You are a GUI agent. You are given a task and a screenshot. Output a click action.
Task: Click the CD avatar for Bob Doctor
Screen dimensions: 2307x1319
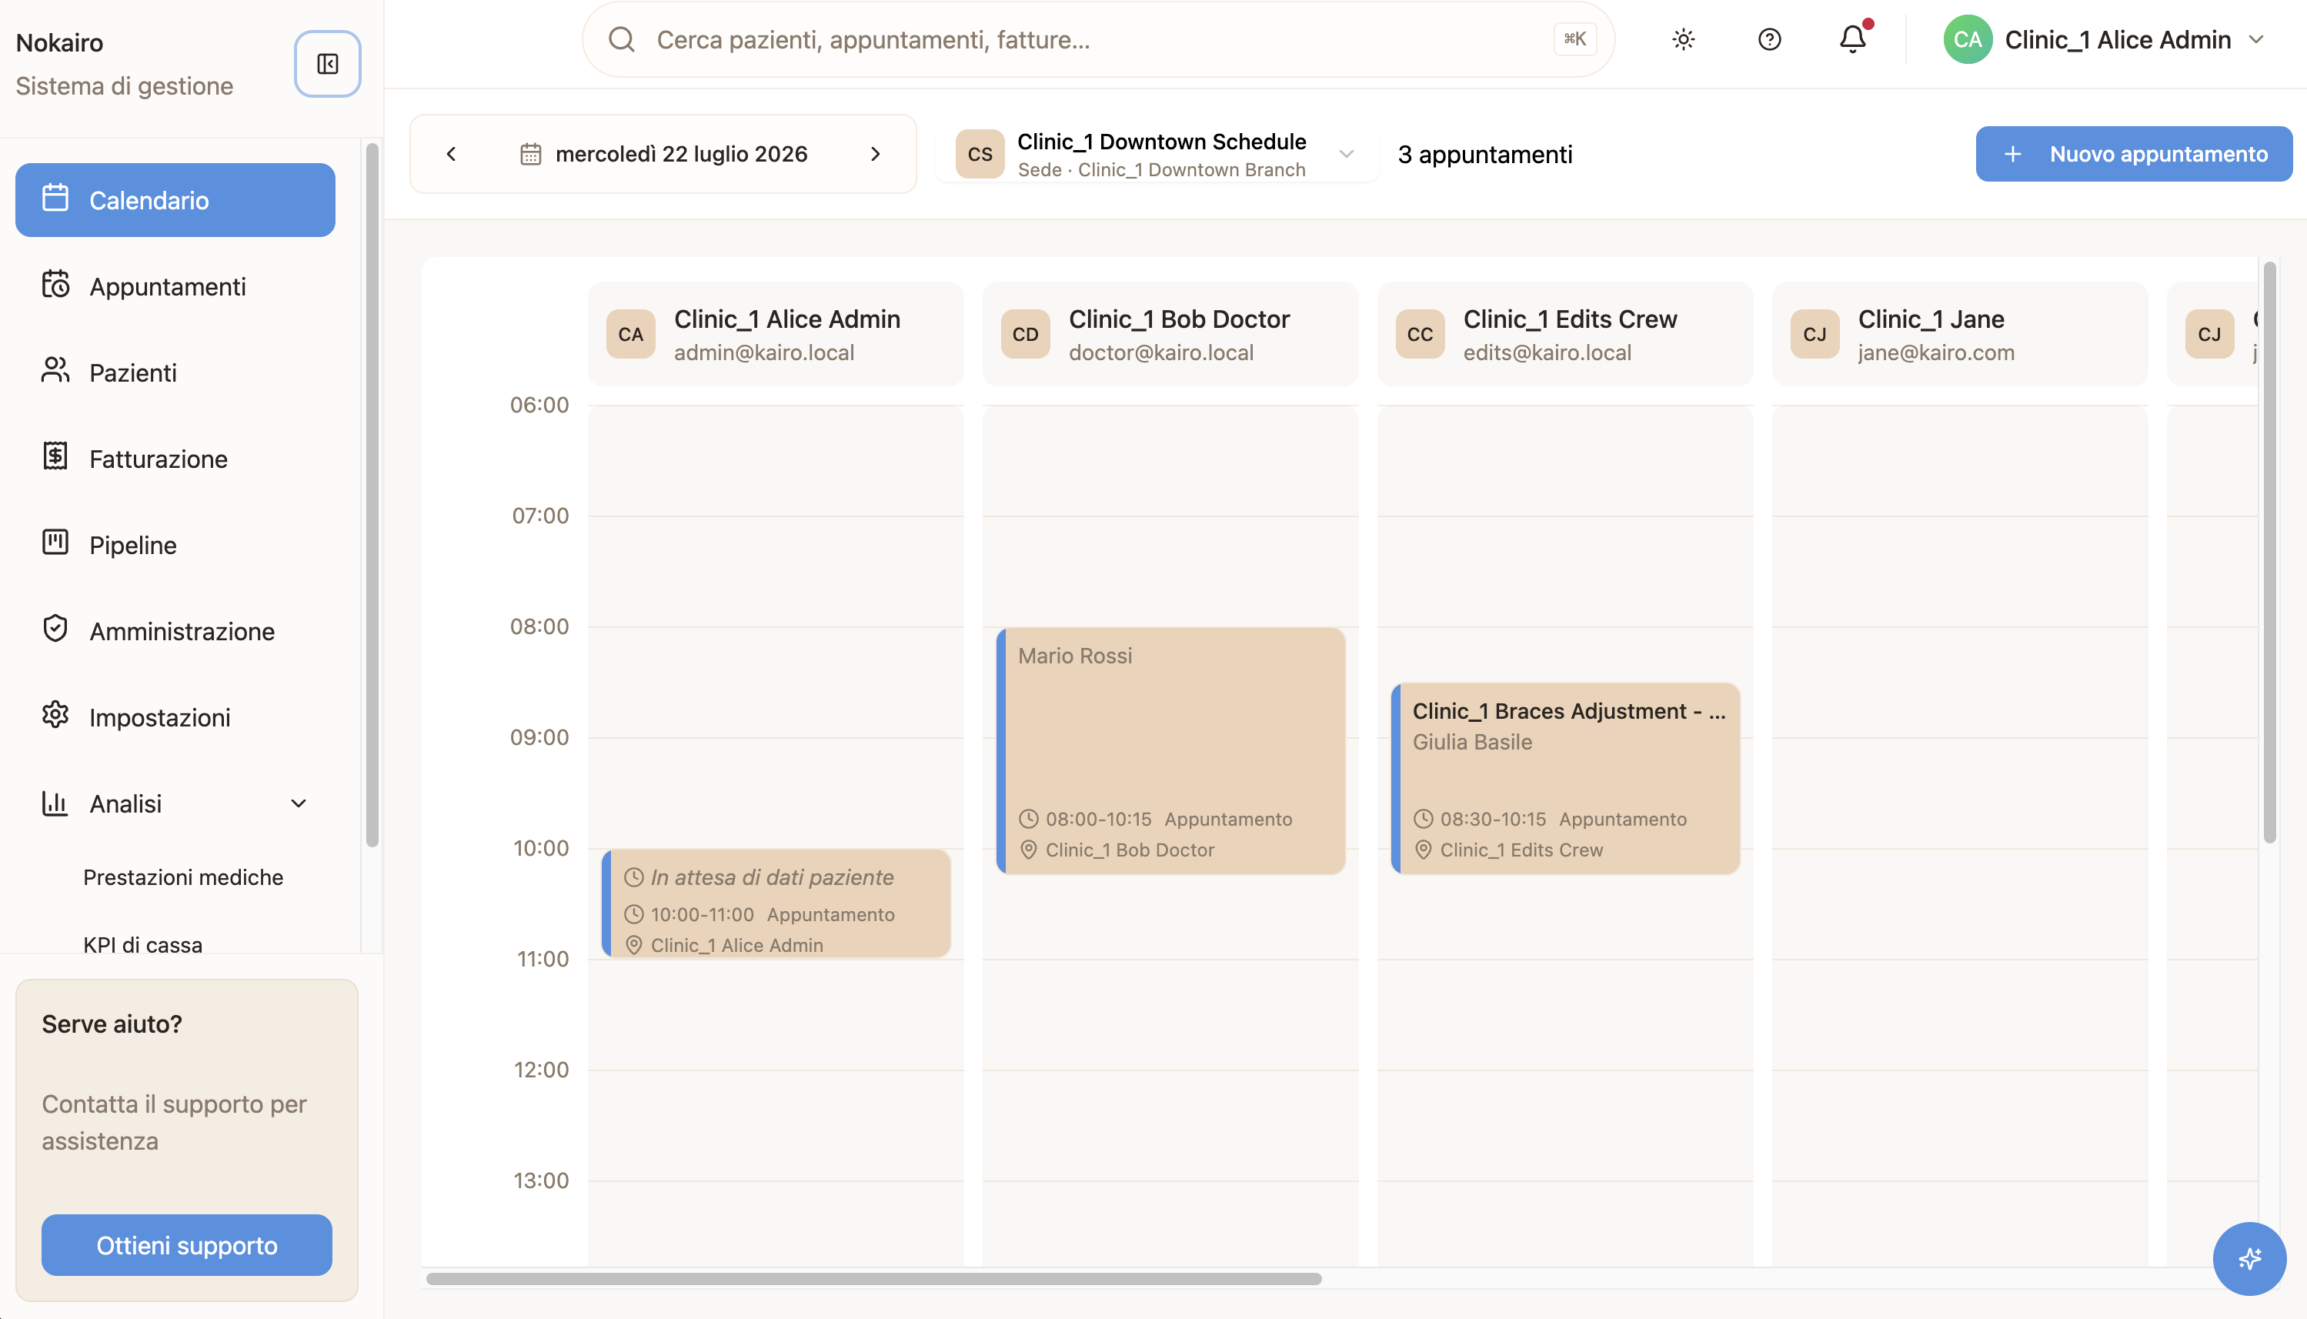(x=1025, y=334)
